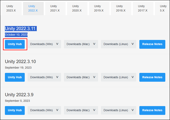Switch to Unity 2018.X tab
Viewport: 170px width, 120px height.
pos(121,8)
